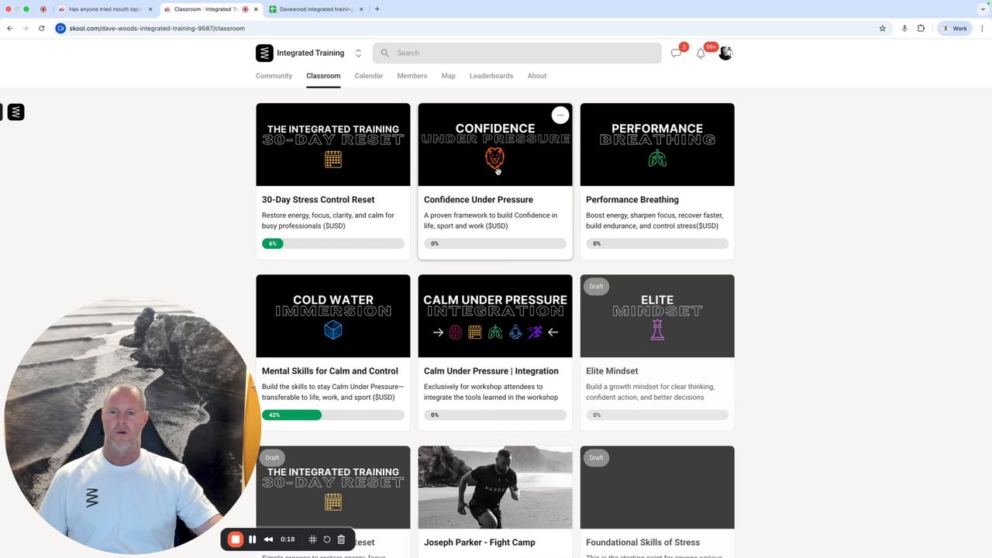Click the Joseph Parker beach photo thumbnail

point(495,487)
